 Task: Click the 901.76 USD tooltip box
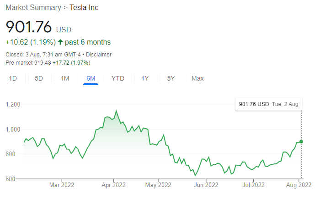tap(268, 104)
